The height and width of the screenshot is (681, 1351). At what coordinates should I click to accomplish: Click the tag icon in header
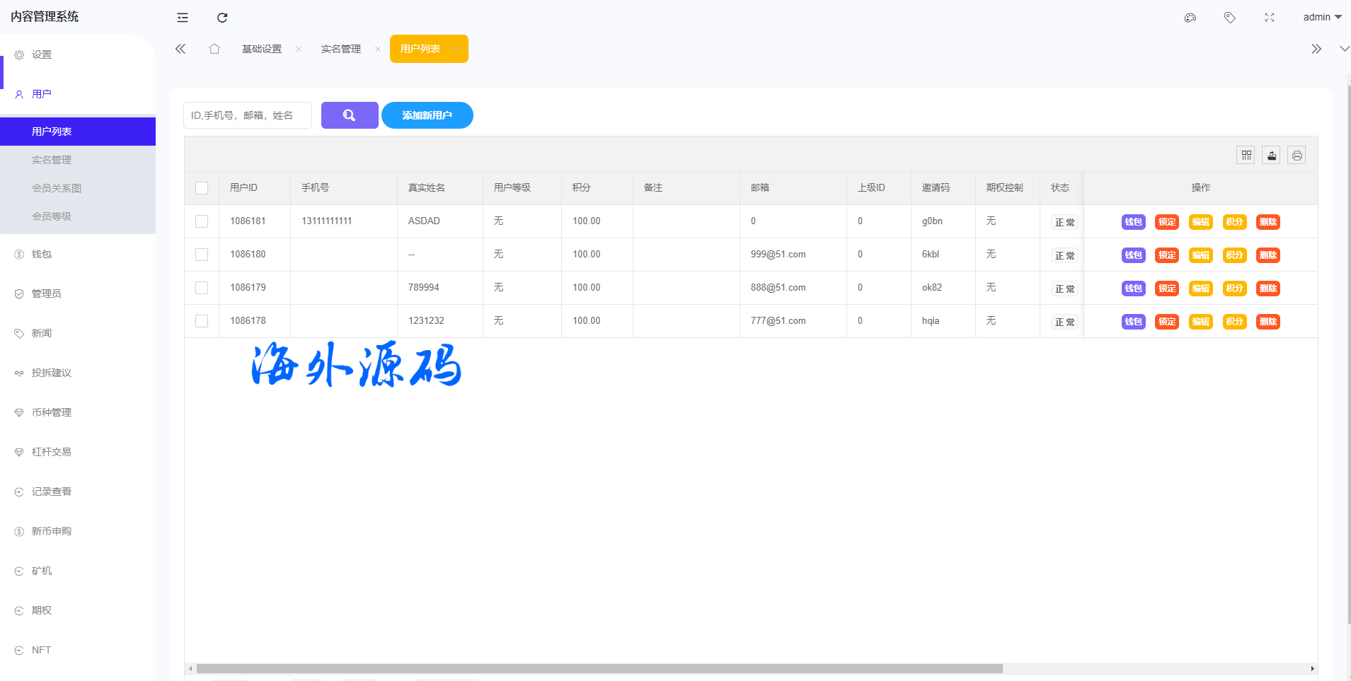[x=1230, y=18]
